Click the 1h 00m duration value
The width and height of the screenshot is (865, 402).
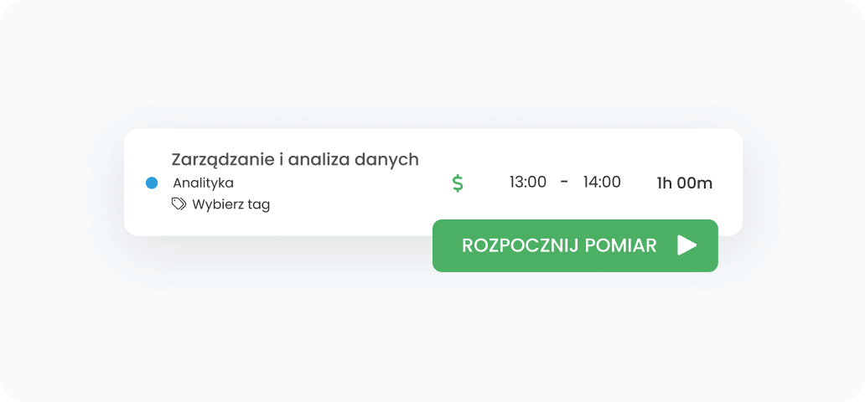click(684, 183)
